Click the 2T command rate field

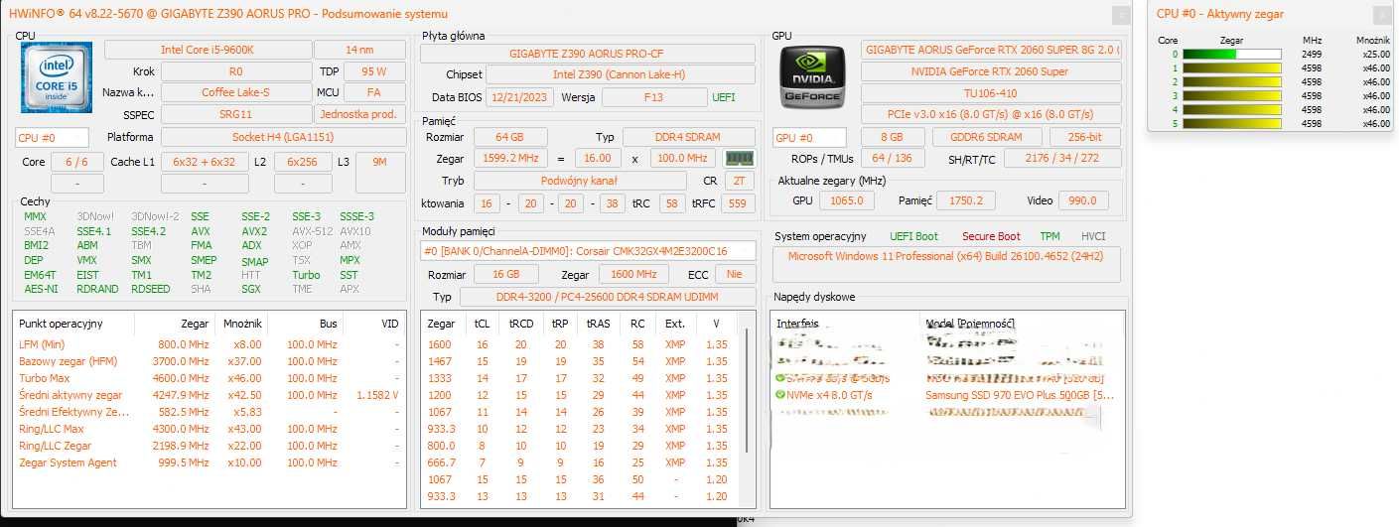[740, 181]
